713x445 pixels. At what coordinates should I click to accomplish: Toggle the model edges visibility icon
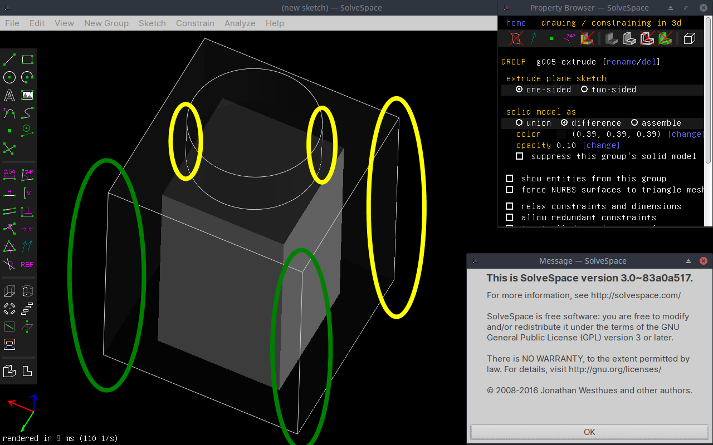click(x=629, y=38)
